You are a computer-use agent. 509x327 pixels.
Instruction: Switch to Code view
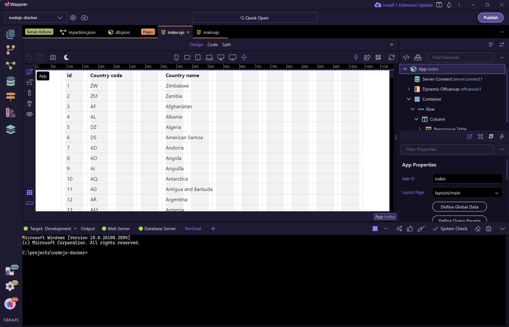click(x=212, y=45)
